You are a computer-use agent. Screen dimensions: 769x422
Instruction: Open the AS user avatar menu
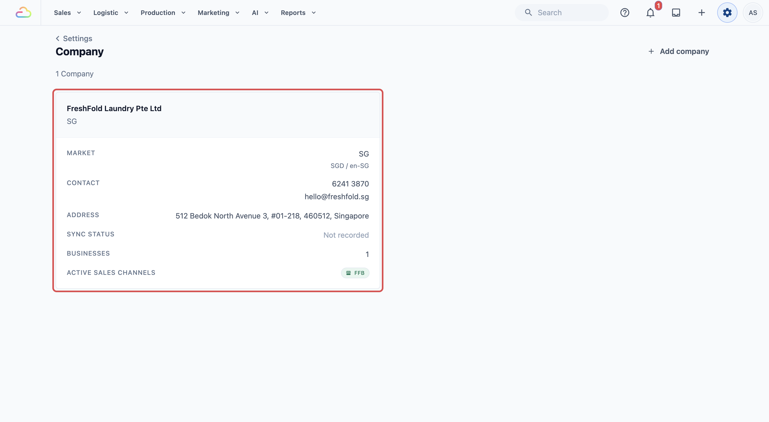point(753,13)
